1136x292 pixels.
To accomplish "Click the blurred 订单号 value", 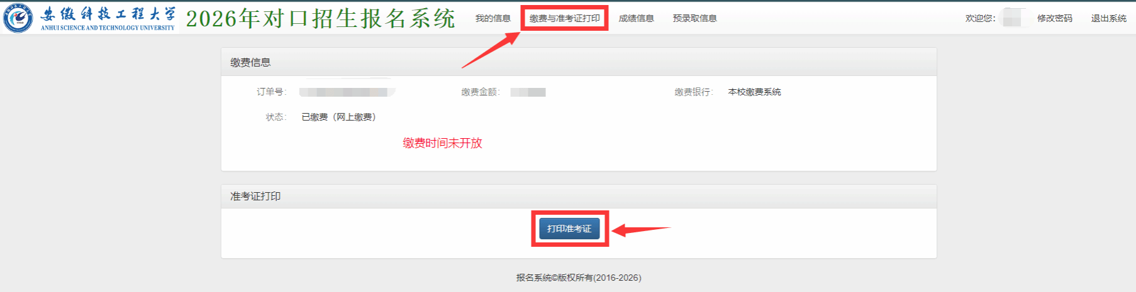I will coord(347,92).
